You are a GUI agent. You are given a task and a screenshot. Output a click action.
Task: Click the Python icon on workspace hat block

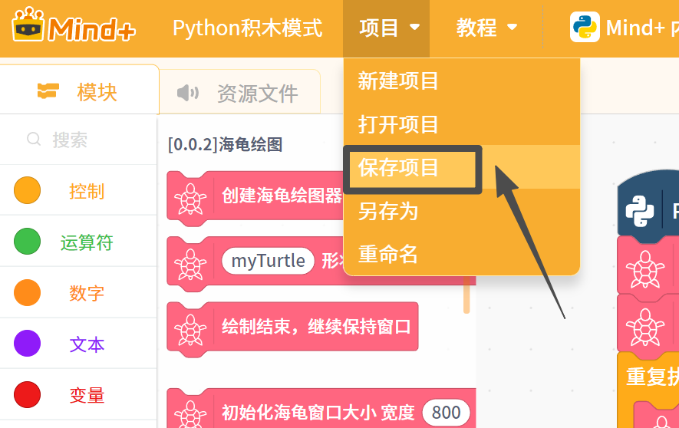(640, 211)
